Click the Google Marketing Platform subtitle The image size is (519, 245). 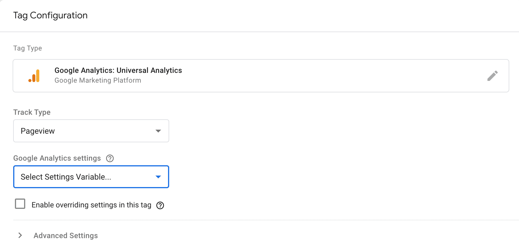pos(98,80)
